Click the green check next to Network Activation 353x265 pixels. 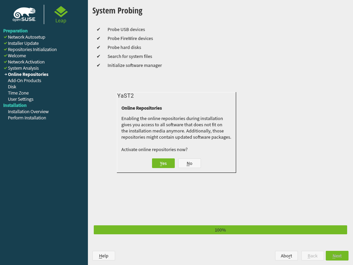6,62
